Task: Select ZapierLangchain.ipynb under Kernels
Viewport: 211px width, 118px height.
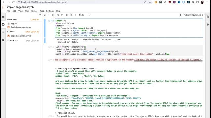Action: tap(21, 36)
